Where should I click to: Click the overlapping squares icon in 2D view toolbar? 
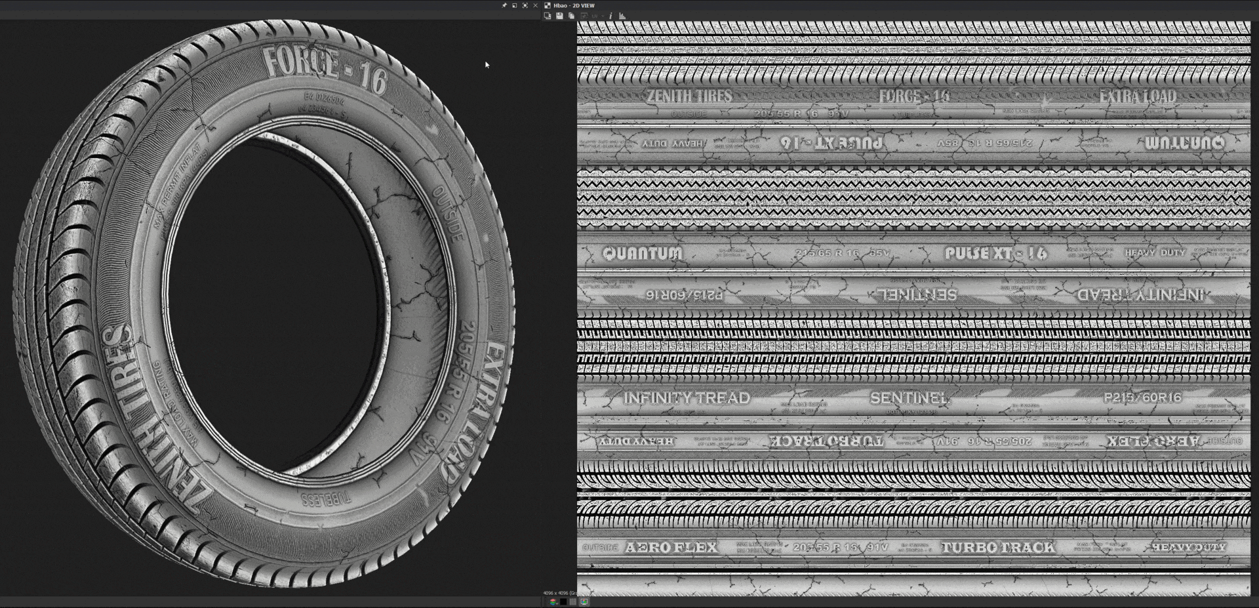click(x=548, y=16)
